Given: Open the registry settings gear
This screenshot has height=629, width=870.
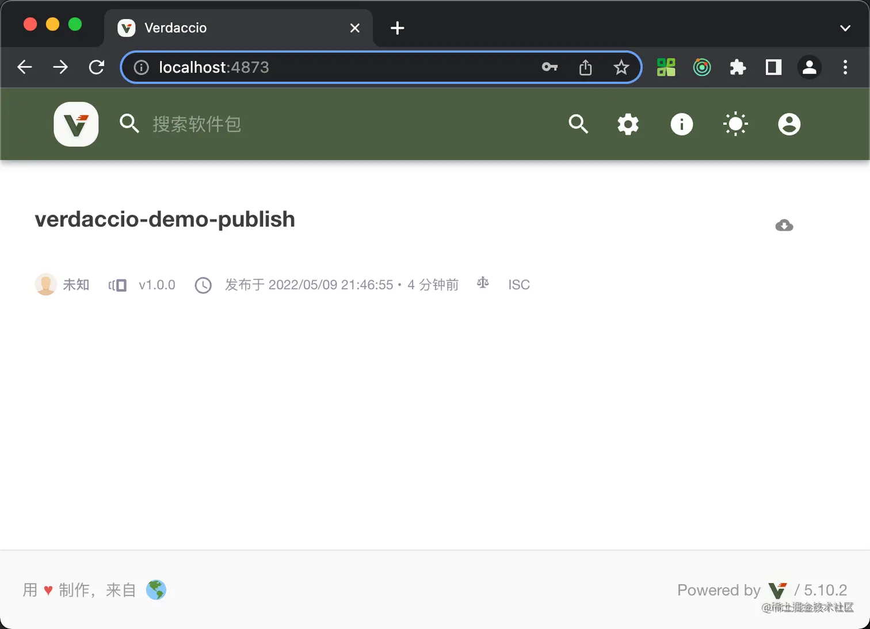Looking at the screenshot, I should coord(628,124).
